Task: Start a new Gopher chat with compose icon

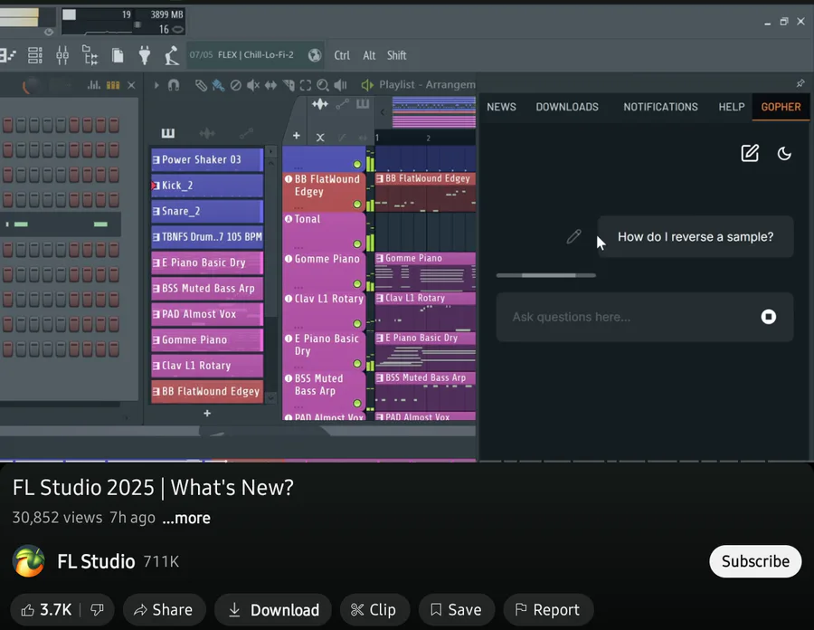Action: pyautogui.click(x=750, y=153)
